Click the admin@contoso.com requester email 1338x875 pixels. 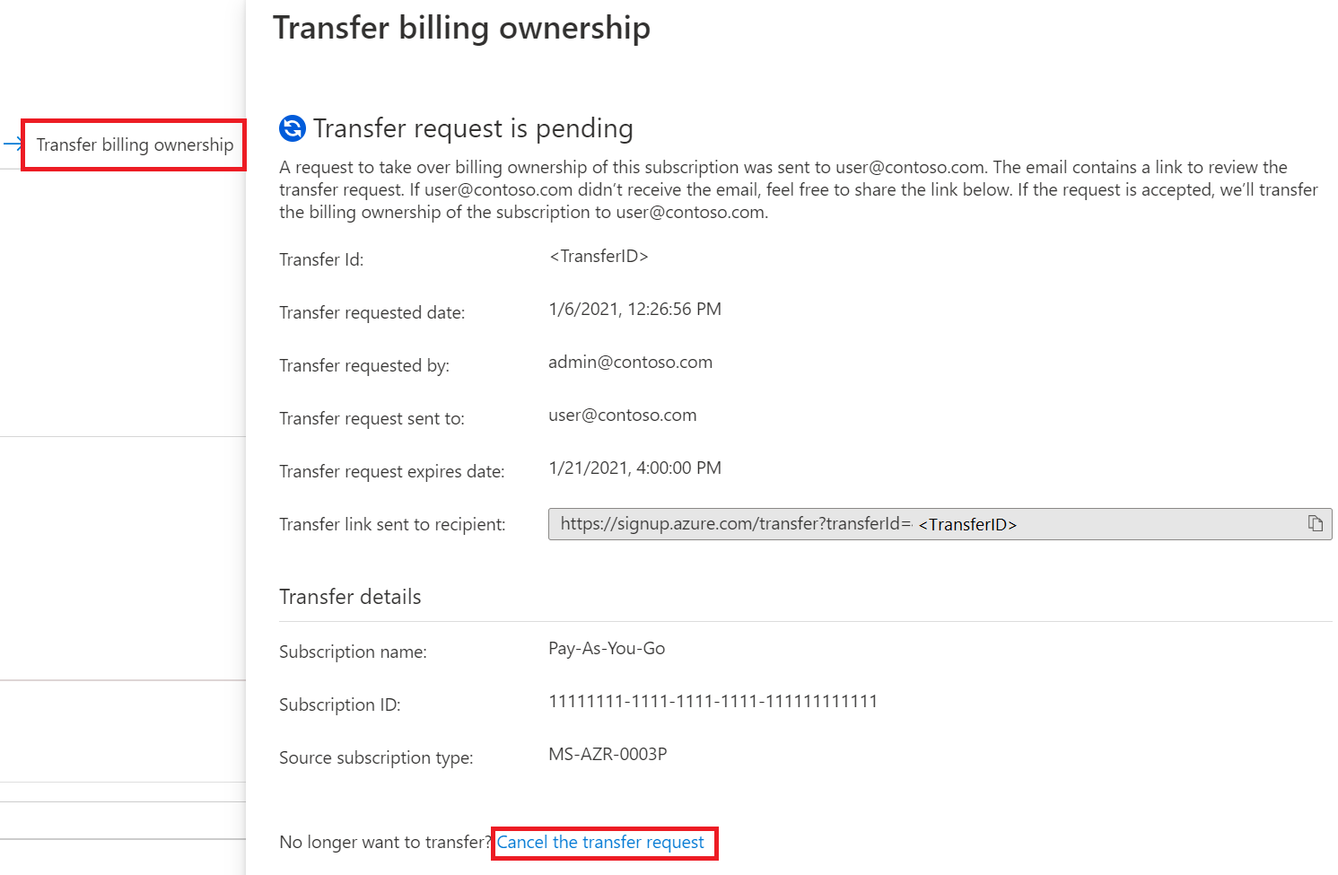[x=630, y=363]
